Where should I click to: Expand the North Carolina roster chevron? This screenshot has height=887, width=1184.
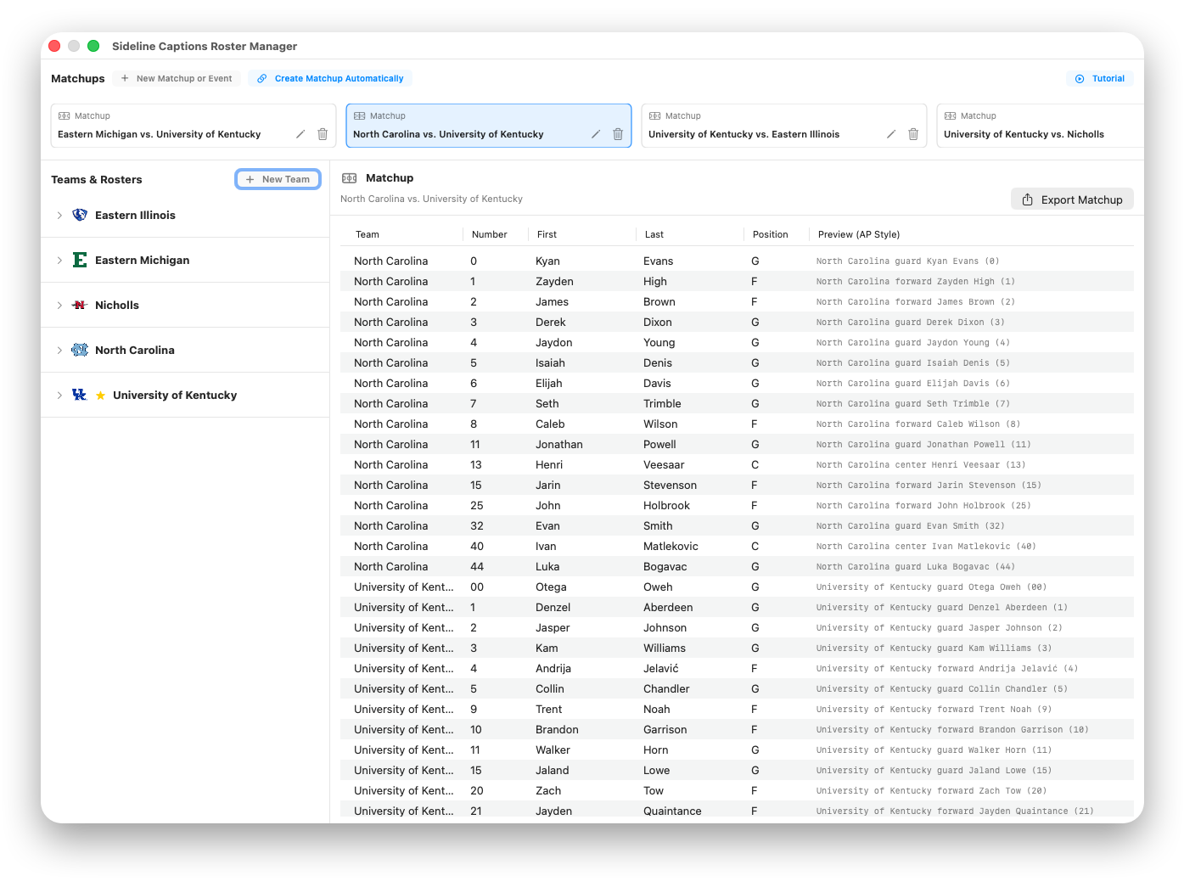(59, 351)
